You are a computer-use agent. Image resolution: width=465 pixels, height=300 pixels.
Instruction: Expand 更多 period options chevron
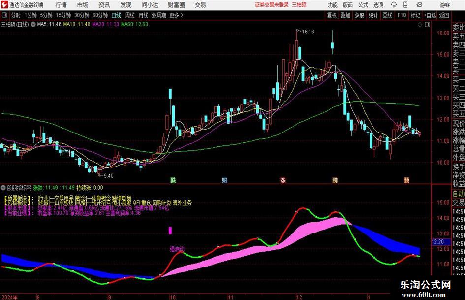182,15
